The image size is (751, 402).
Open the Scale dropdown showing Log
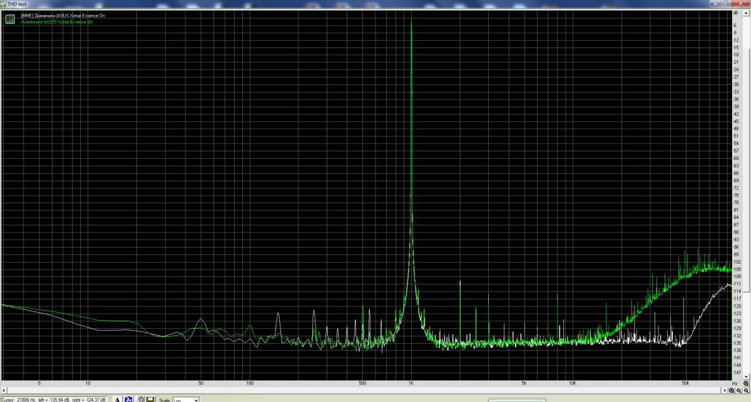tap(186, 399)
